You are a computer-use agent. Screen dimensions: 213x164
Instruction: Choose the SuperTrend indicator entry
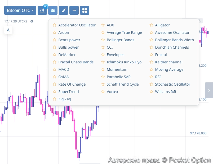click(68, 92)
